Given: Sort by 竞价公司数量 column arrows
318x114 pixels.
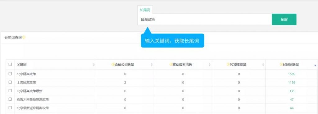Looking at the screenshot, I should pos(152,65).
